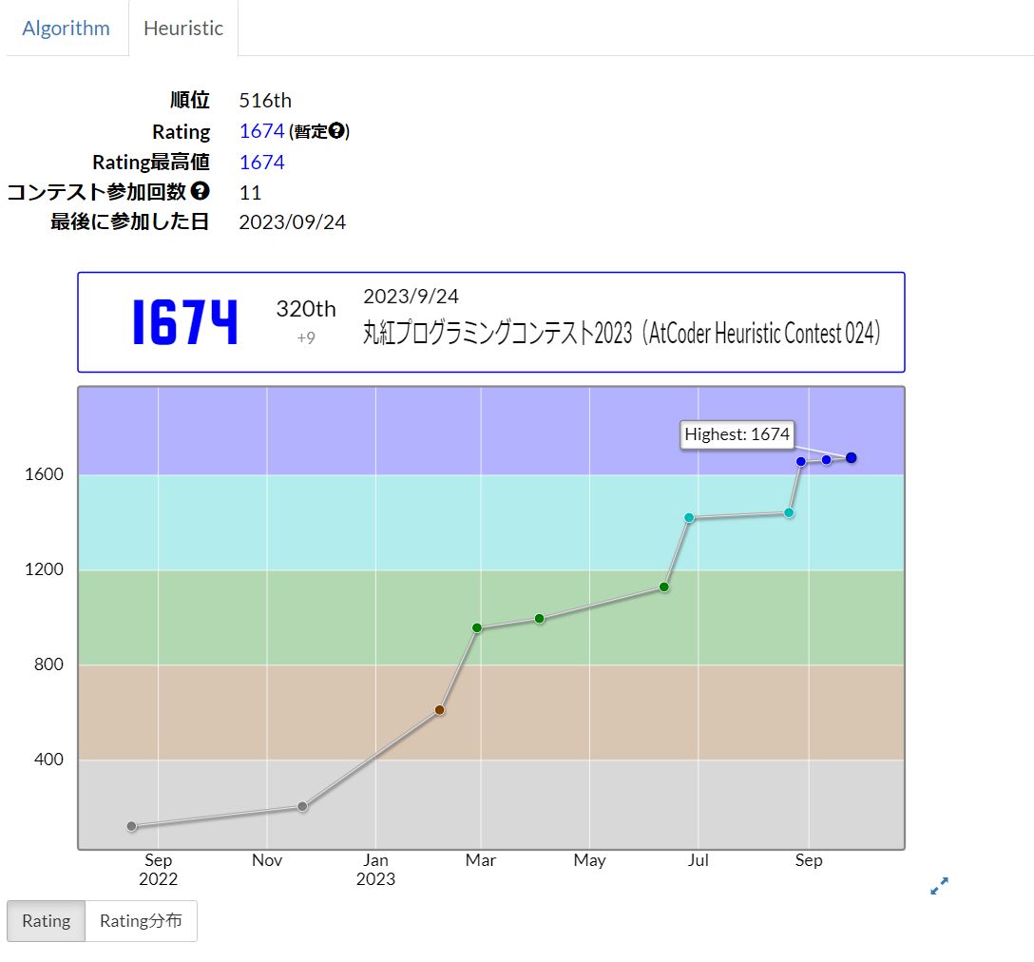Screen dimensions: 1034x962
Task: Open the provisional rating help icon
Action: (336, 130)
